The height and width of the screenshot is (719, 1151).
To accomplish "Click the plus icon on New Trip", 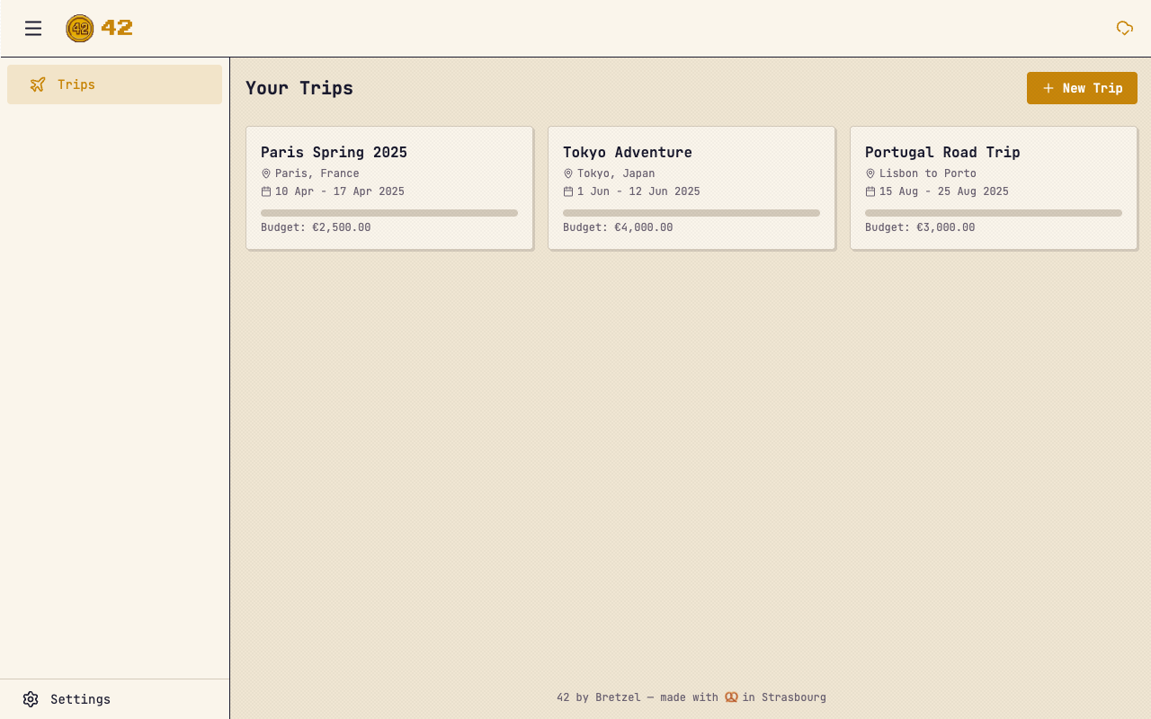I will (x=1047, y=87).
